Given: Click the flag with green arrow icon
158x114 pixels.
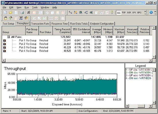Looking at the screenshot, I should point(11,18).
